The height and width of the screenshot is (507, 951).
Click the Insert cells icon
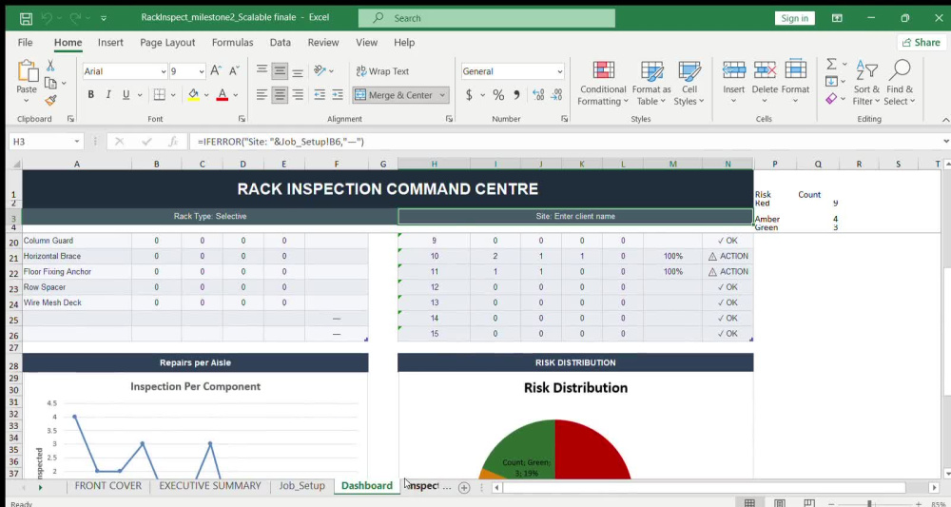tap(733, 70)
